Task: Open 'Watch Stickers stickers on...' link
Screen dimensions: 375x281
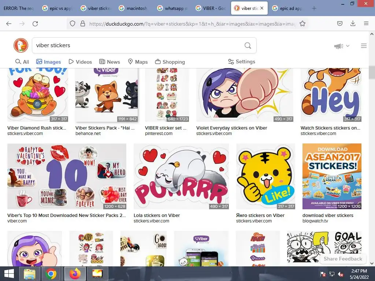Action: [330, 128]
